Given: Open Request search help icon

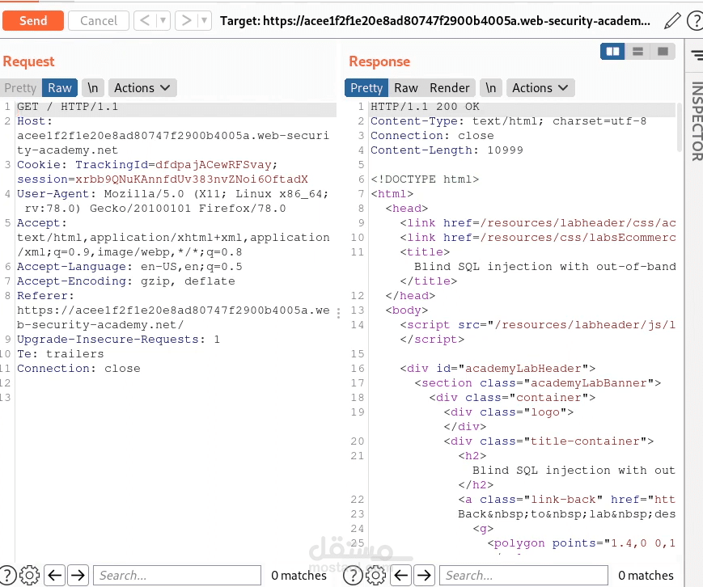Looking at the screenshot, I should coord(7,576).
